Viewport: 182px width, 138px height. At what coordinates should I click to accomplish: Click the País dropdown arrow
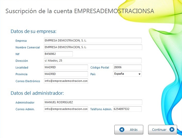coord(139,74)
